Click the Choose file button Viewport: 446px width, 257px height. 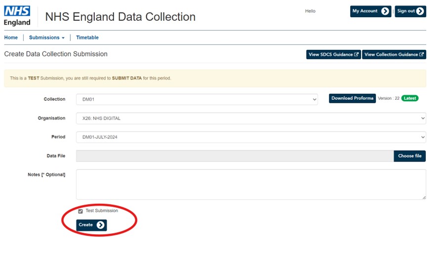409,156
